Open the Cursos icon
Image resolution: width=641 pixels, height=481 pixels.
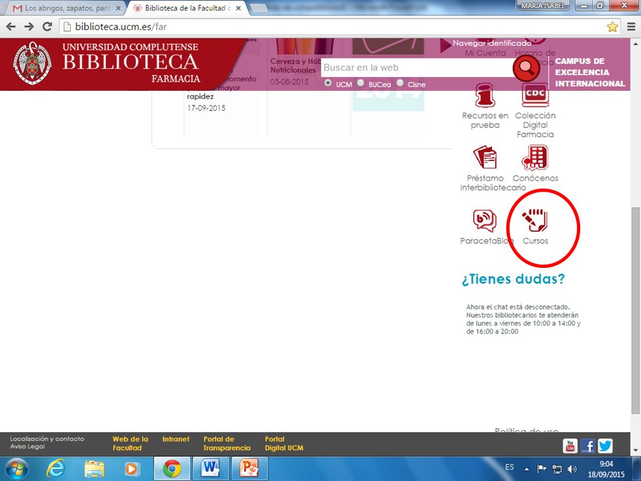[535, 220]
